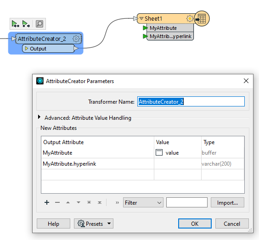Click the varchar(200) type cell
259x240 pixels.
223,163
